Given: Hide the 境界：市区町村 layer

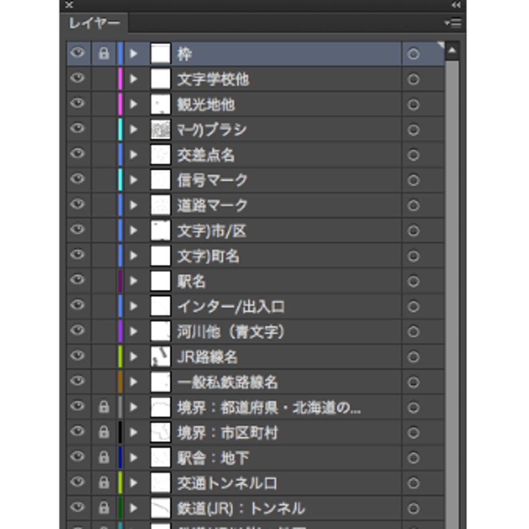Looking at the screenshot, I should point(78,432).
